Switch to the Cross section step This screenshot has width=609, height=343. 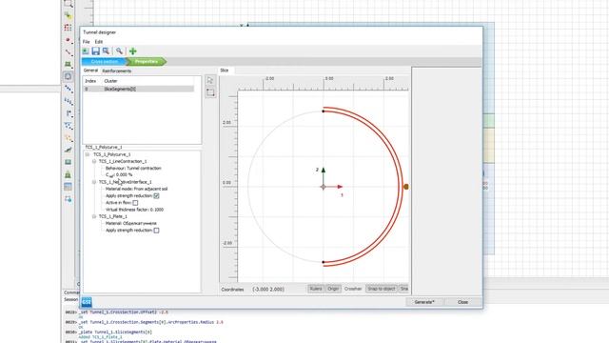(x=104, y=61)
